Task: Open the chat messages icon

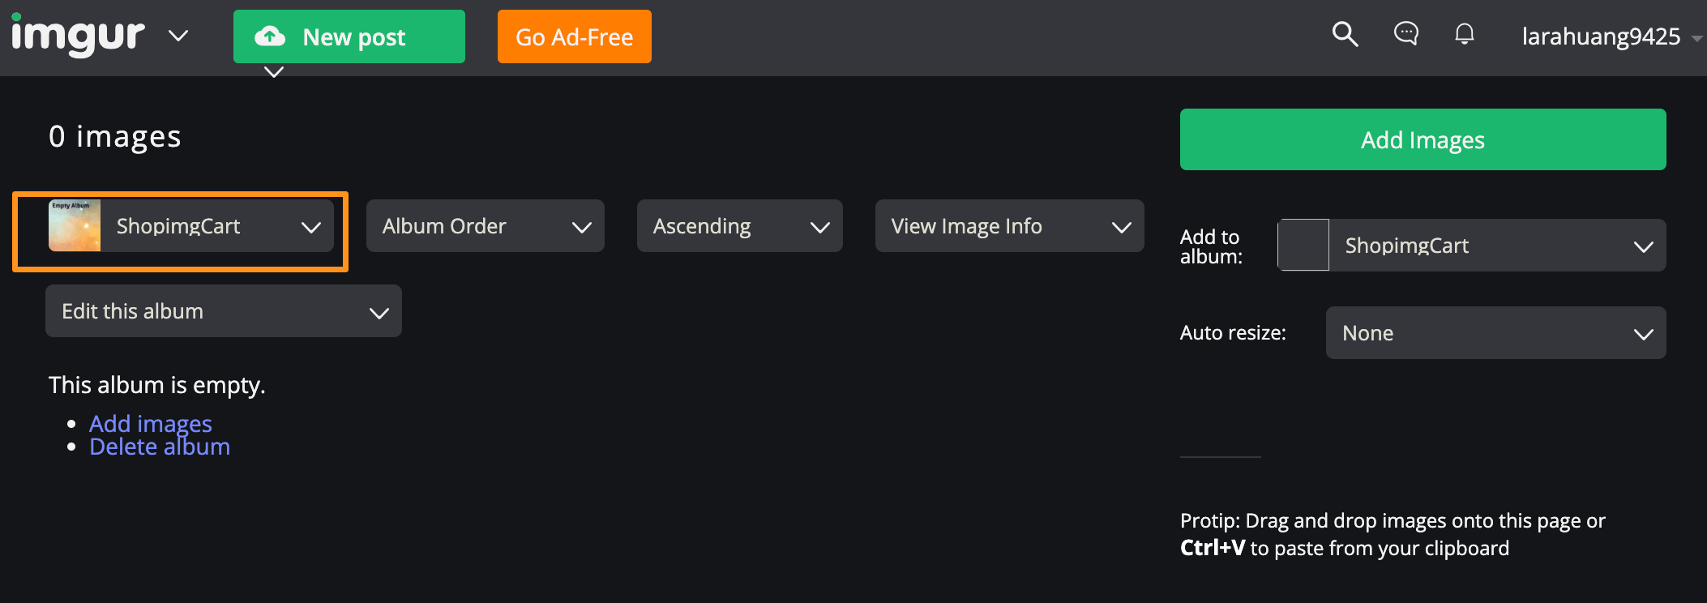Action: (x=1405, y=34)
